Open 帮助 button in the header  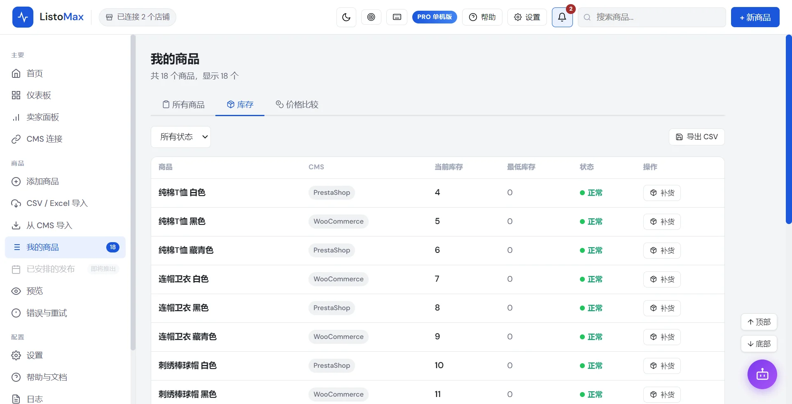click(482, 17)
